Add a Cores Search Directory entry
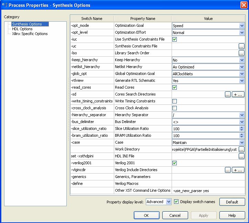Screen dimensions: 249x223 click(238, 94)
